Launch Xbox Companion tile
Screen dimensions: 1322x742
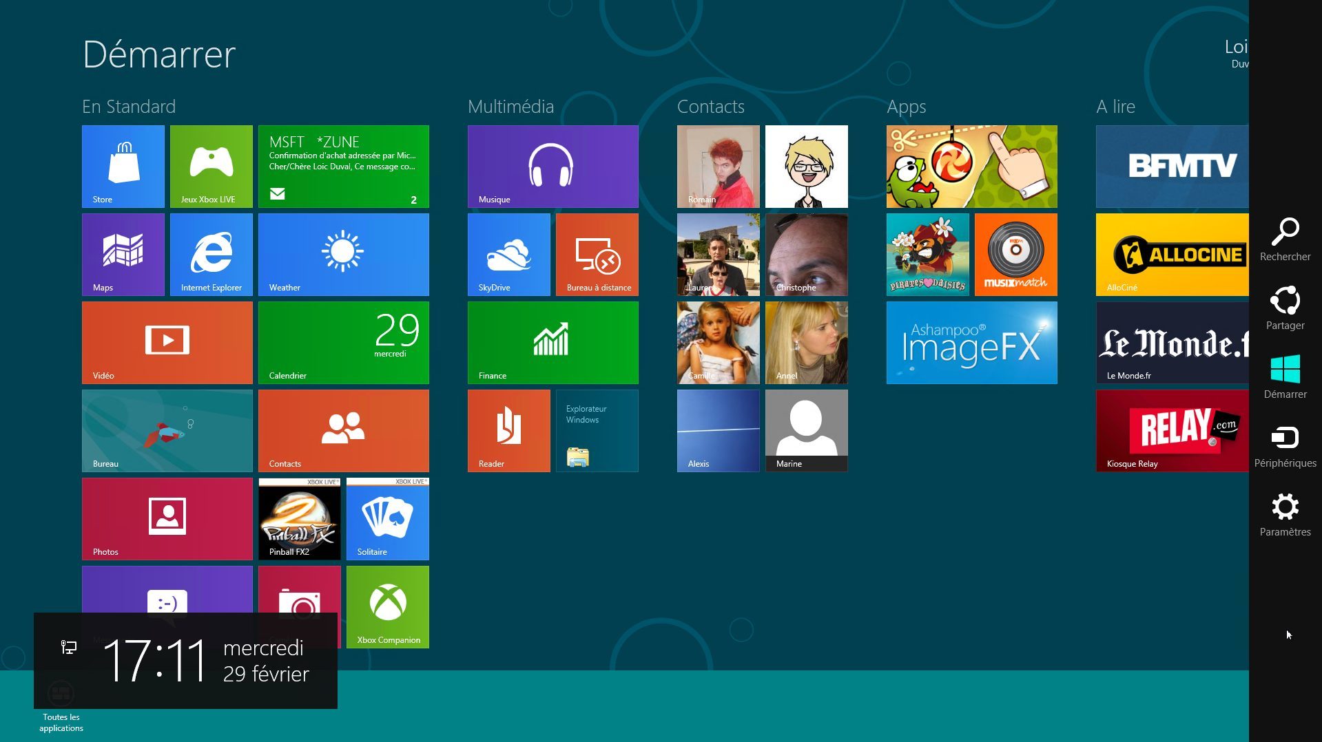coord(387,606)
